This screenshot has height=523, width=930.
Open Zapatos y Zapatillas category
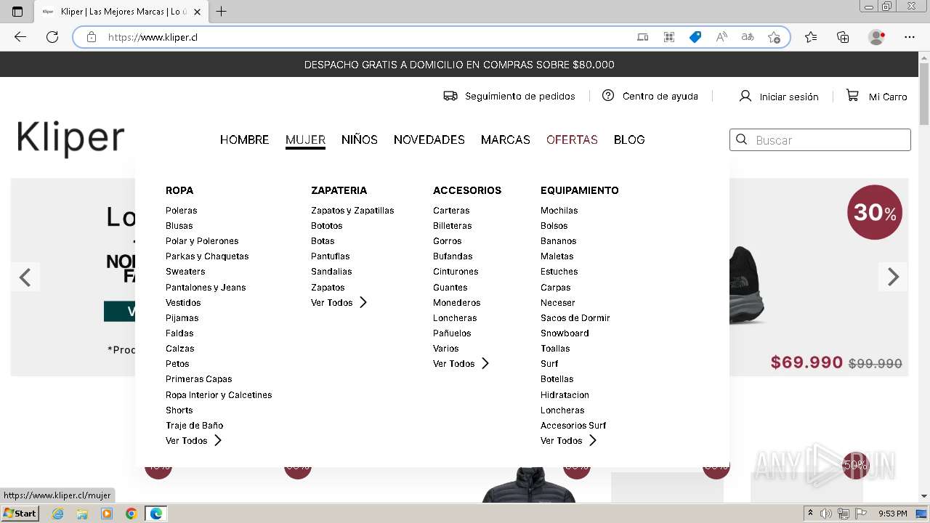coord(352,211)
